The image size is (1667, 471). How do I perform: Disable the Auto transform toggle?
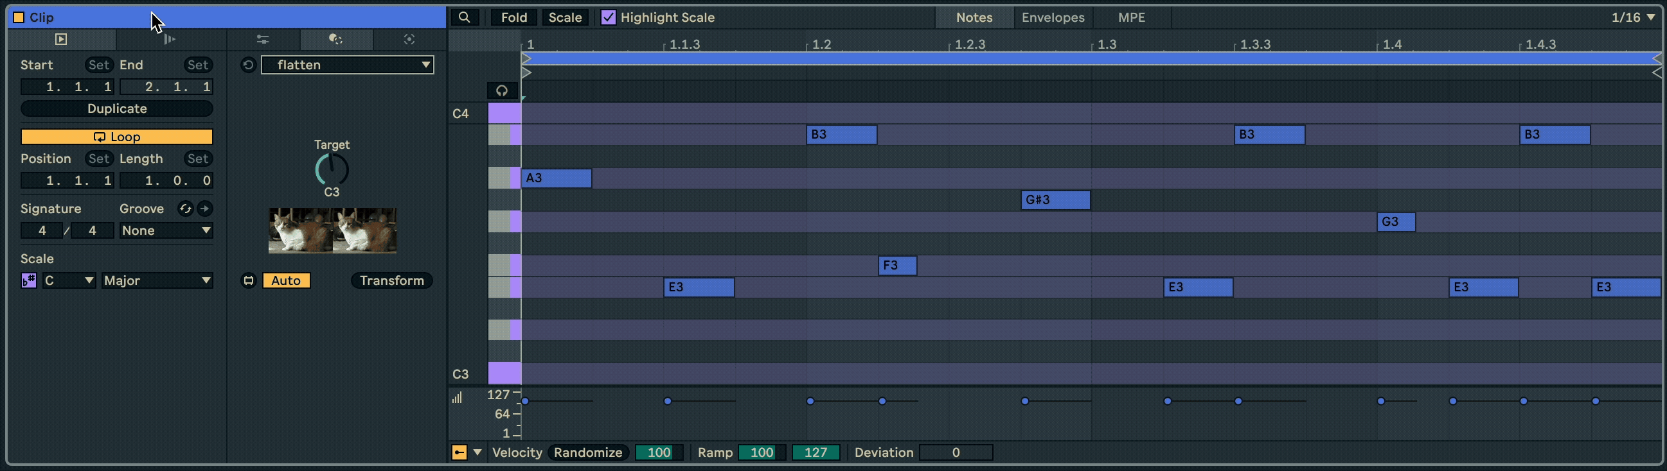[285, 280]
